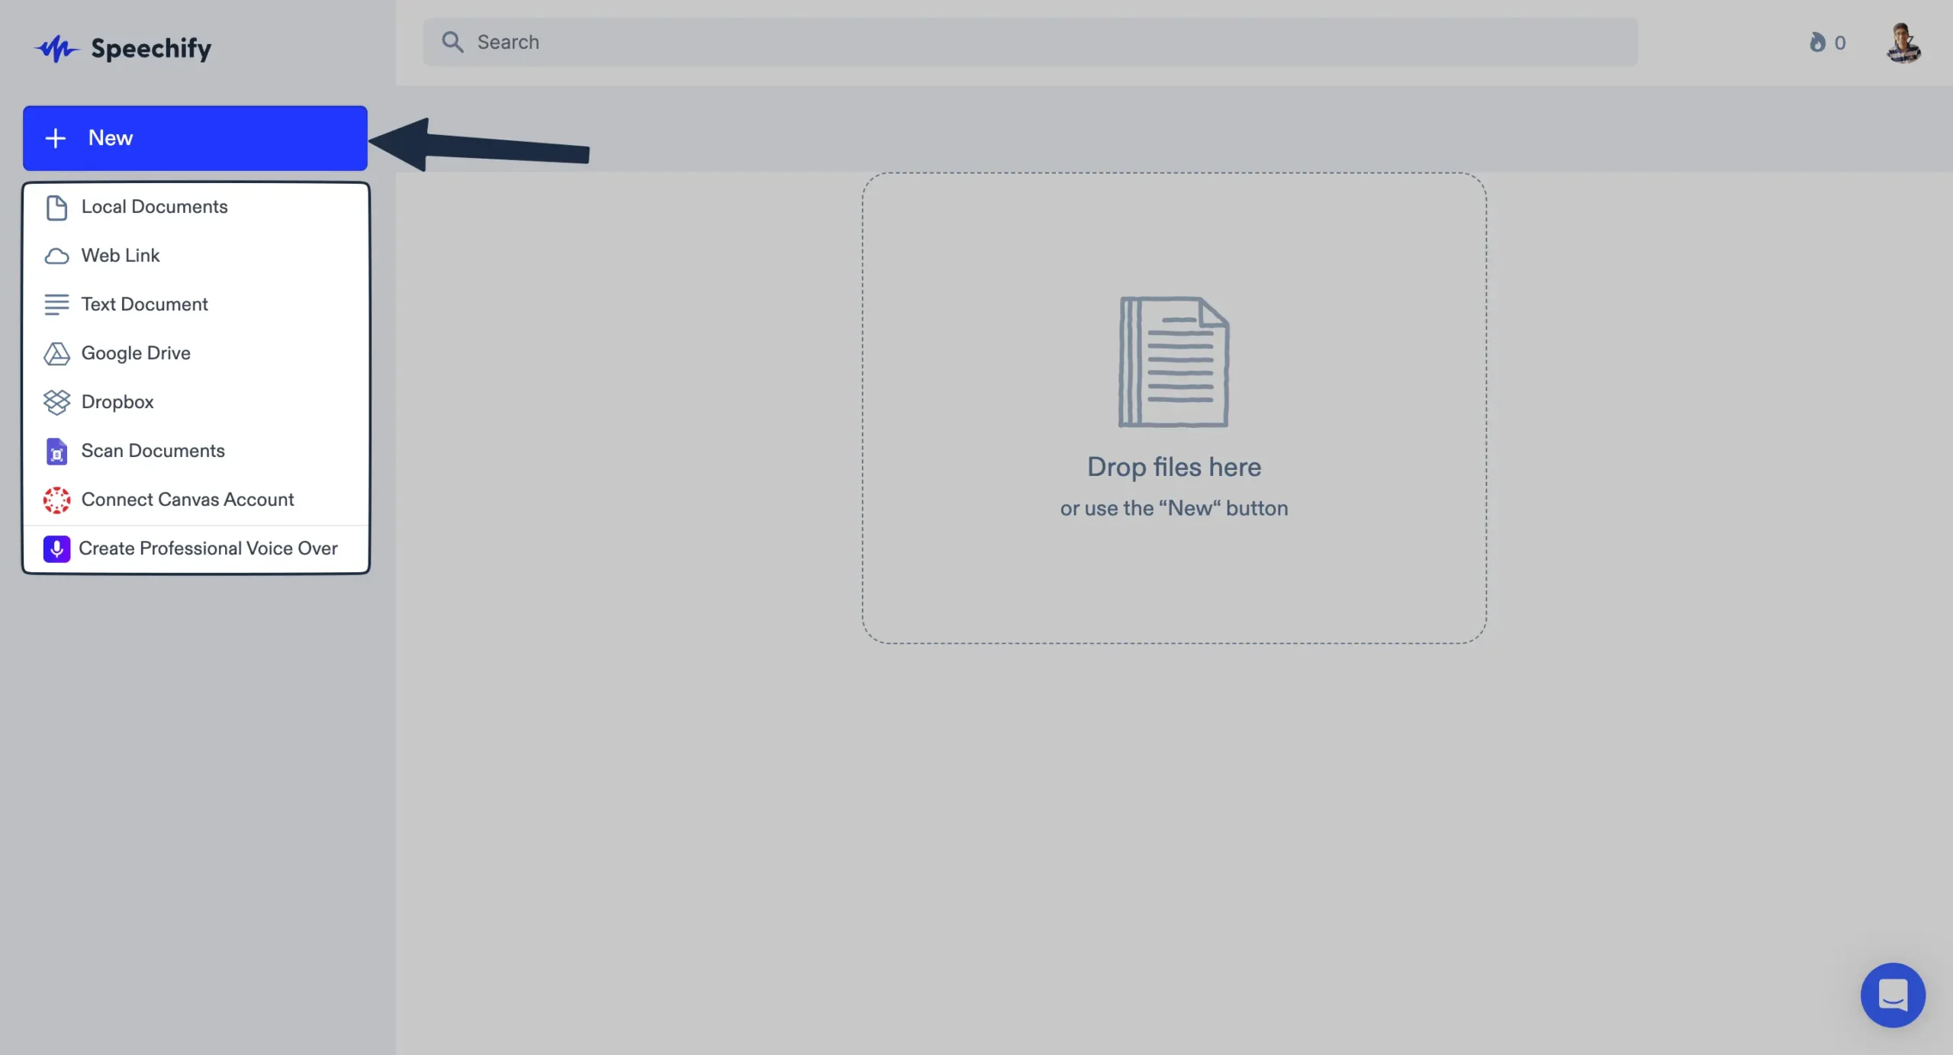Select Local Documents from the menu
1953x1055 pixels.
(x=196, y=207)
